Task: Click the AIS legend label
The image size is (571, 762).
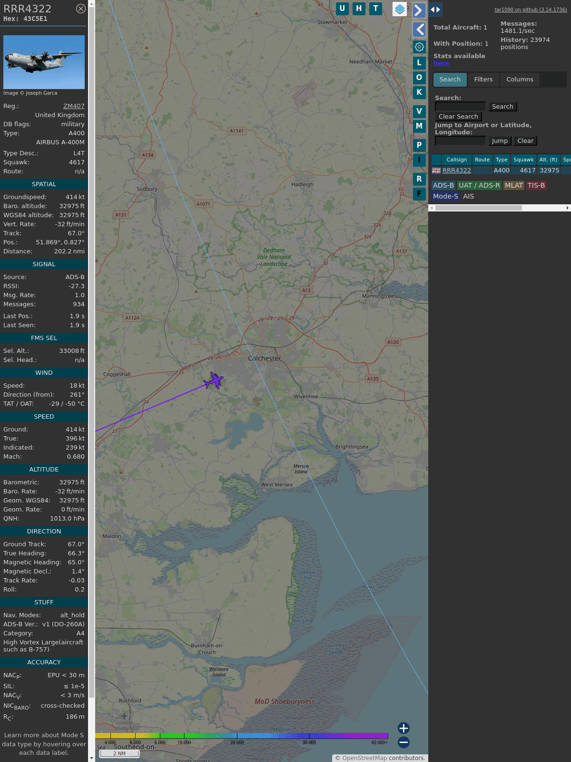Action: (x=469, y=196)
